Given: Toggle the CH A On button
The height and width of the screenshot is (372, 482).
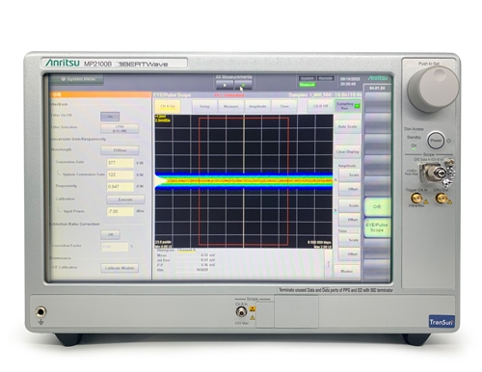Looking at the screenshot, I should [168, 106].
